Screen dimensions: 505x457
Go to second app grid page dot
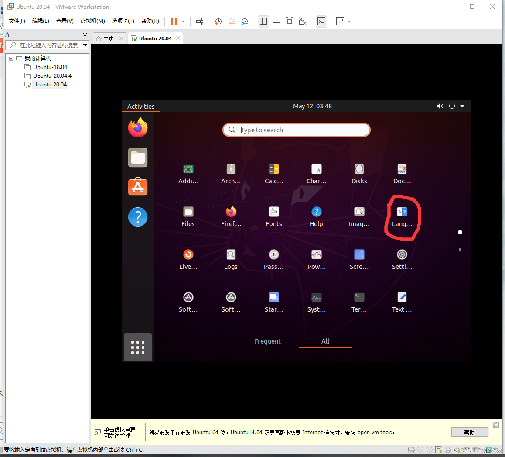(460, 249)
